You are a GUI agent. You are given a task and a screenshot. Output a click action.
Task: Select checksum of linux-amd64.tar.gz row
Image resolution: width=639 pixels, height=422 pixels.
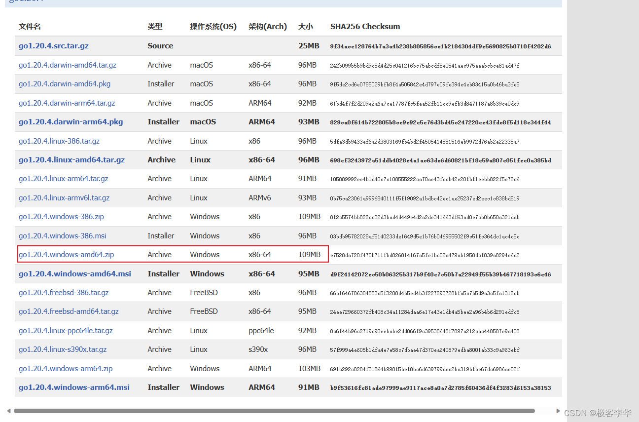click(x=440, y=160)
